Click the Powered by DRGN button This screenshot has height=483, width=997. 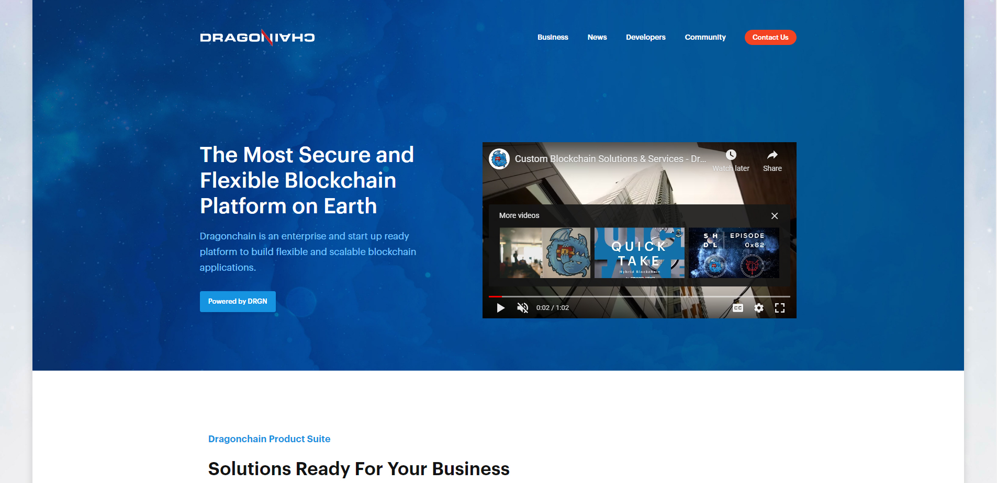click(238, 302)
